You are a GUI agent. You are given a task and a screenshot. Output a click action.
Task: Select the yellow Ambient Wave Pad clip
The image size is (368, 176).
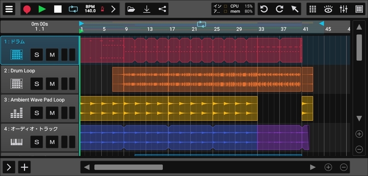pyautogui.click(x=169, y=108)
